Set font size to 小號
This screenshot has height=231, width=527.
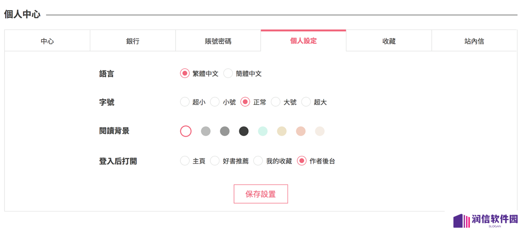tap(215, 102)
